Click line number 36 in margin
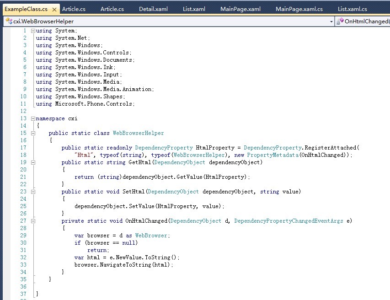The image size is (390, 300). [23, 287]
